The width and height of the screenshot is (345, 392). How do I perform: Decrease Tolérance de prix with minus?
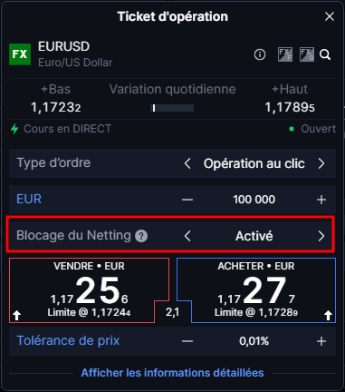click(187, 341)
